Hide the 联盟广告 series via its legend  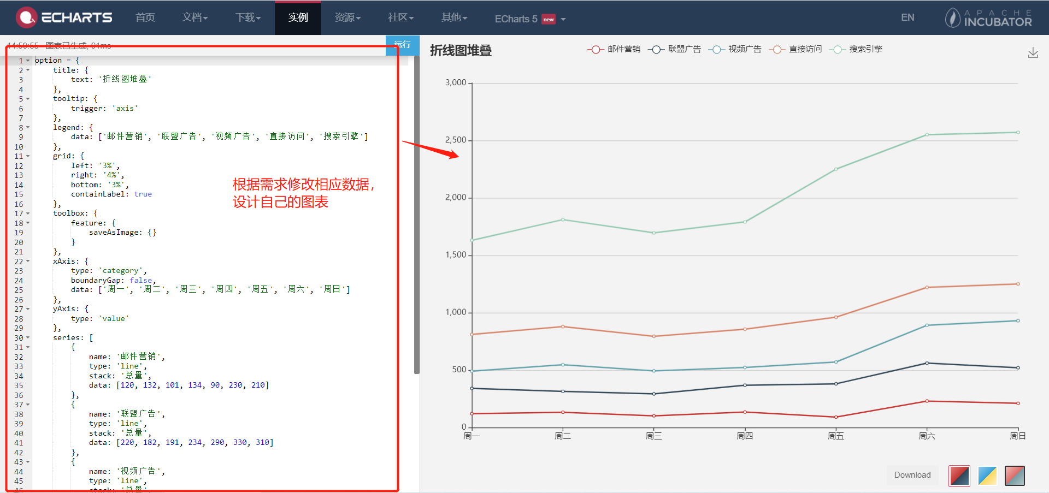(674, 49)
